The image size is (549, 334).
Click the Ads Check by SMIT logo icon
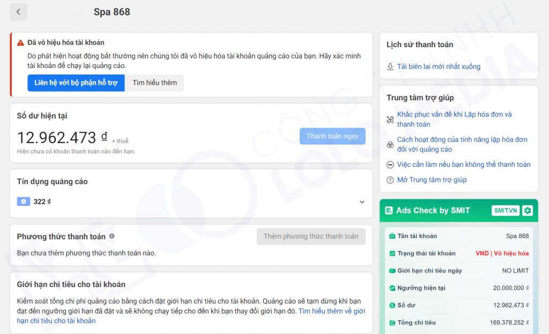389,210
